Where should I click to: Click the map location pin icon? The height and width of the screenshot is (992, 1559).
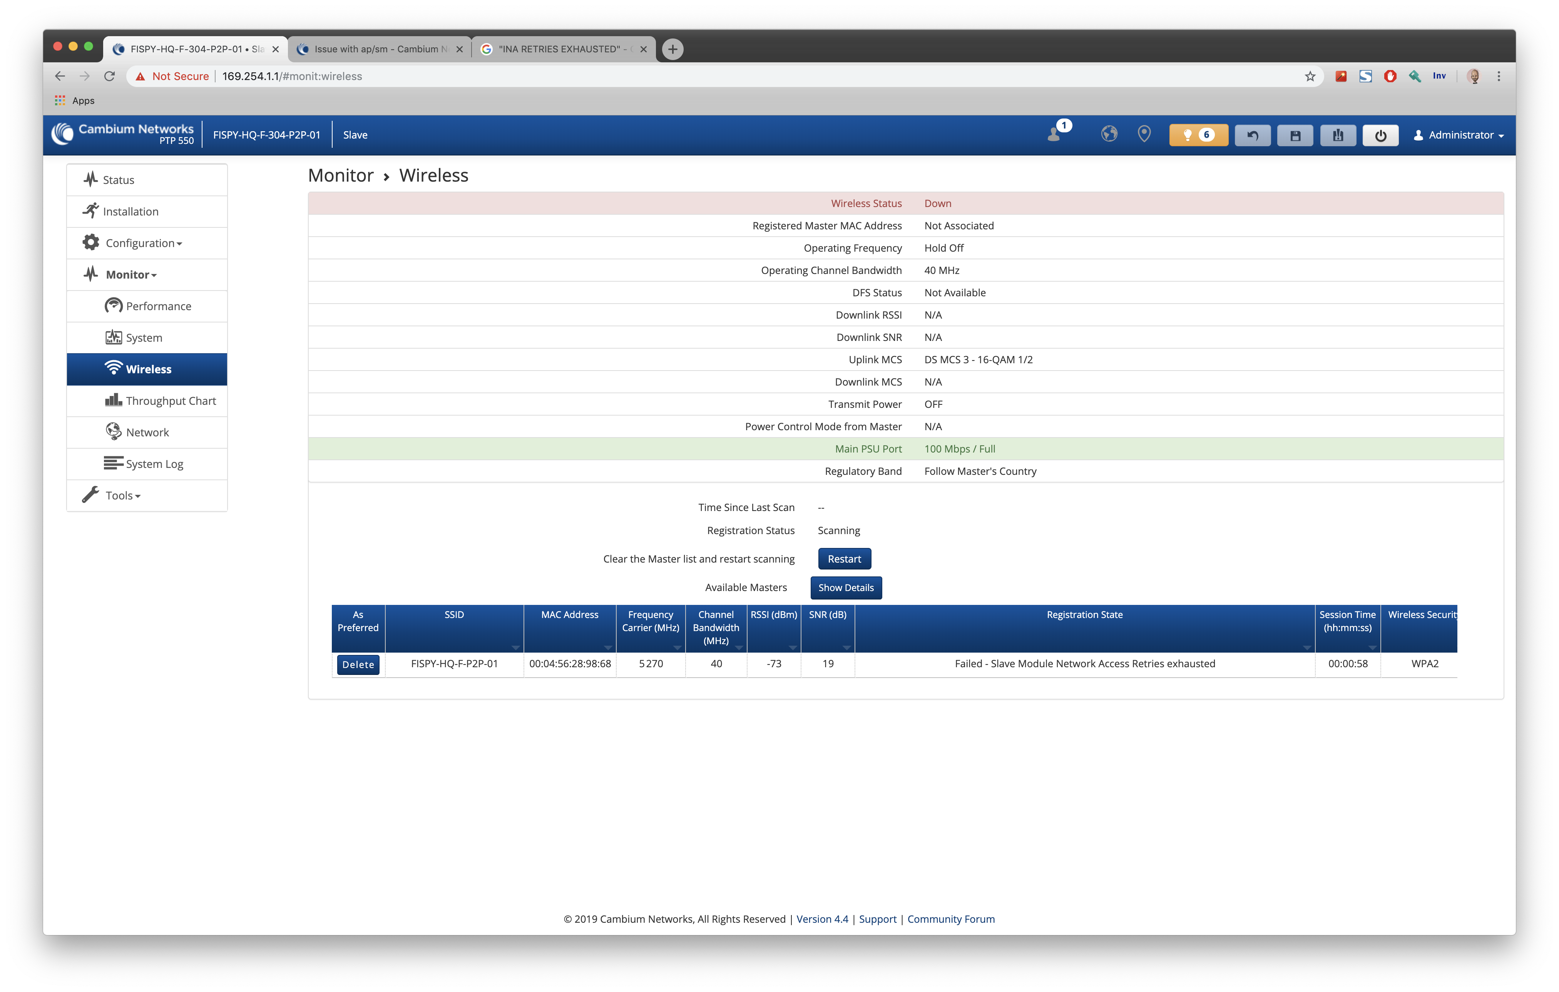click(x=1144, y=134)
